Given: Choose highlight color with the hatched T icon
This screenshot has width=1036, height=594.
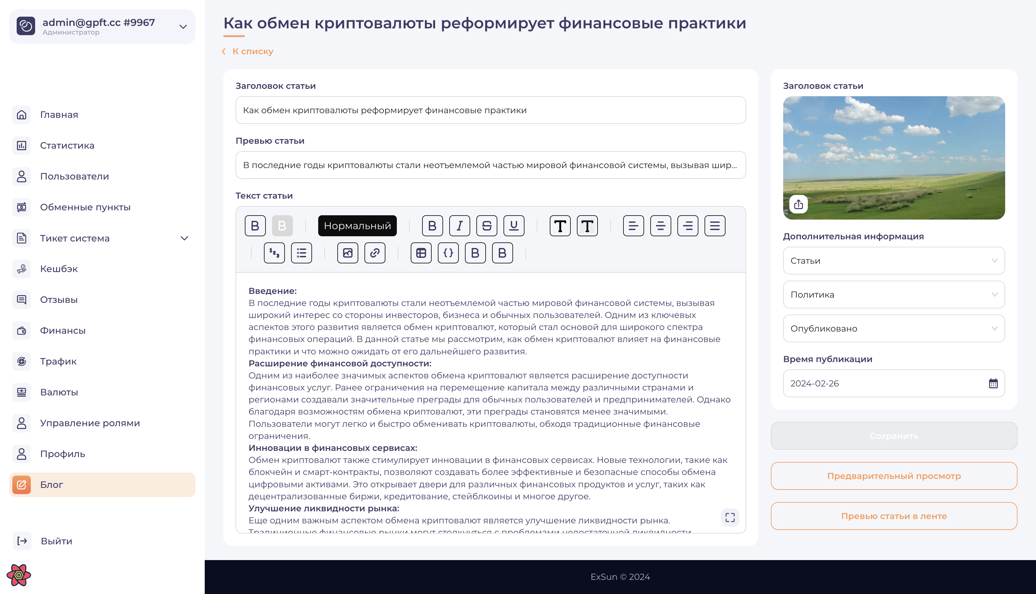Looking at the screenshot, I should (587, 226).
